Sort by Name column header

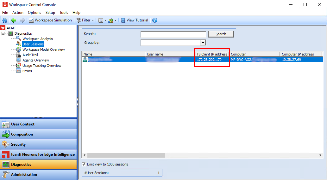coord(113,54)
